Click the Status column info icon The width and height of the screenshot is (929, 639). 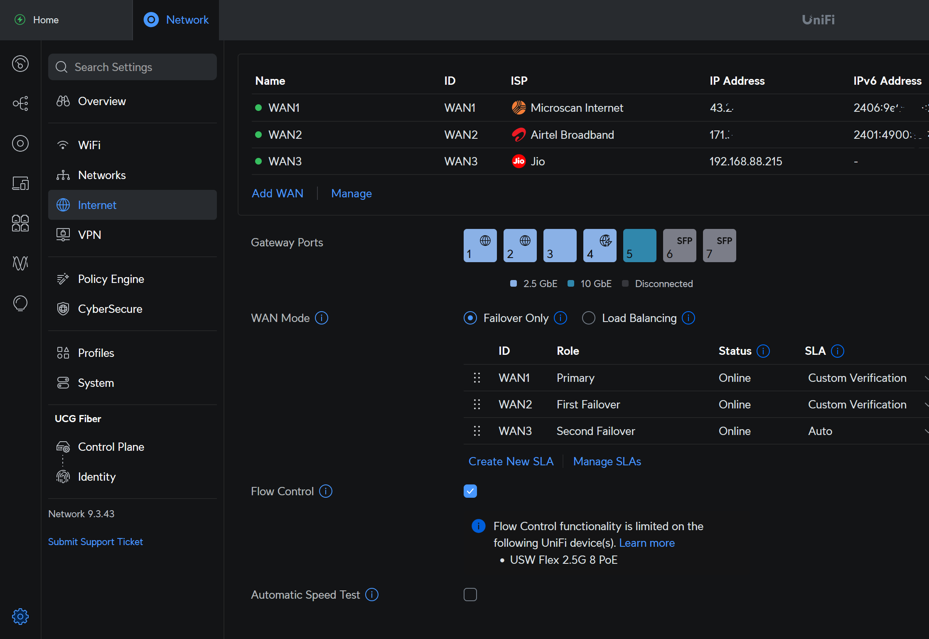[763, 351]
